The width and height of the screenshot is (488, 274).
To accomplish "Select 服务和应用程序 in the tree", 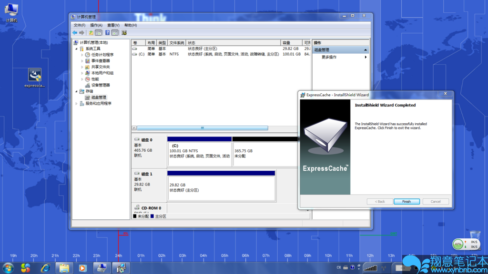I will 98,103.
